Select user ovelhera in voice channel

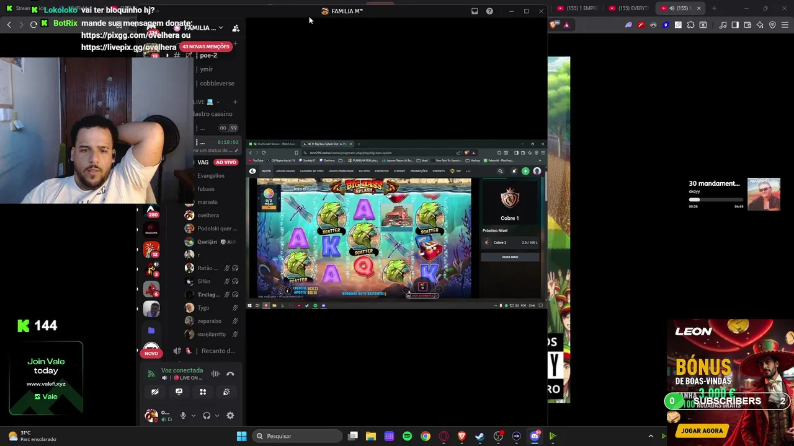[x=208, y=215]
